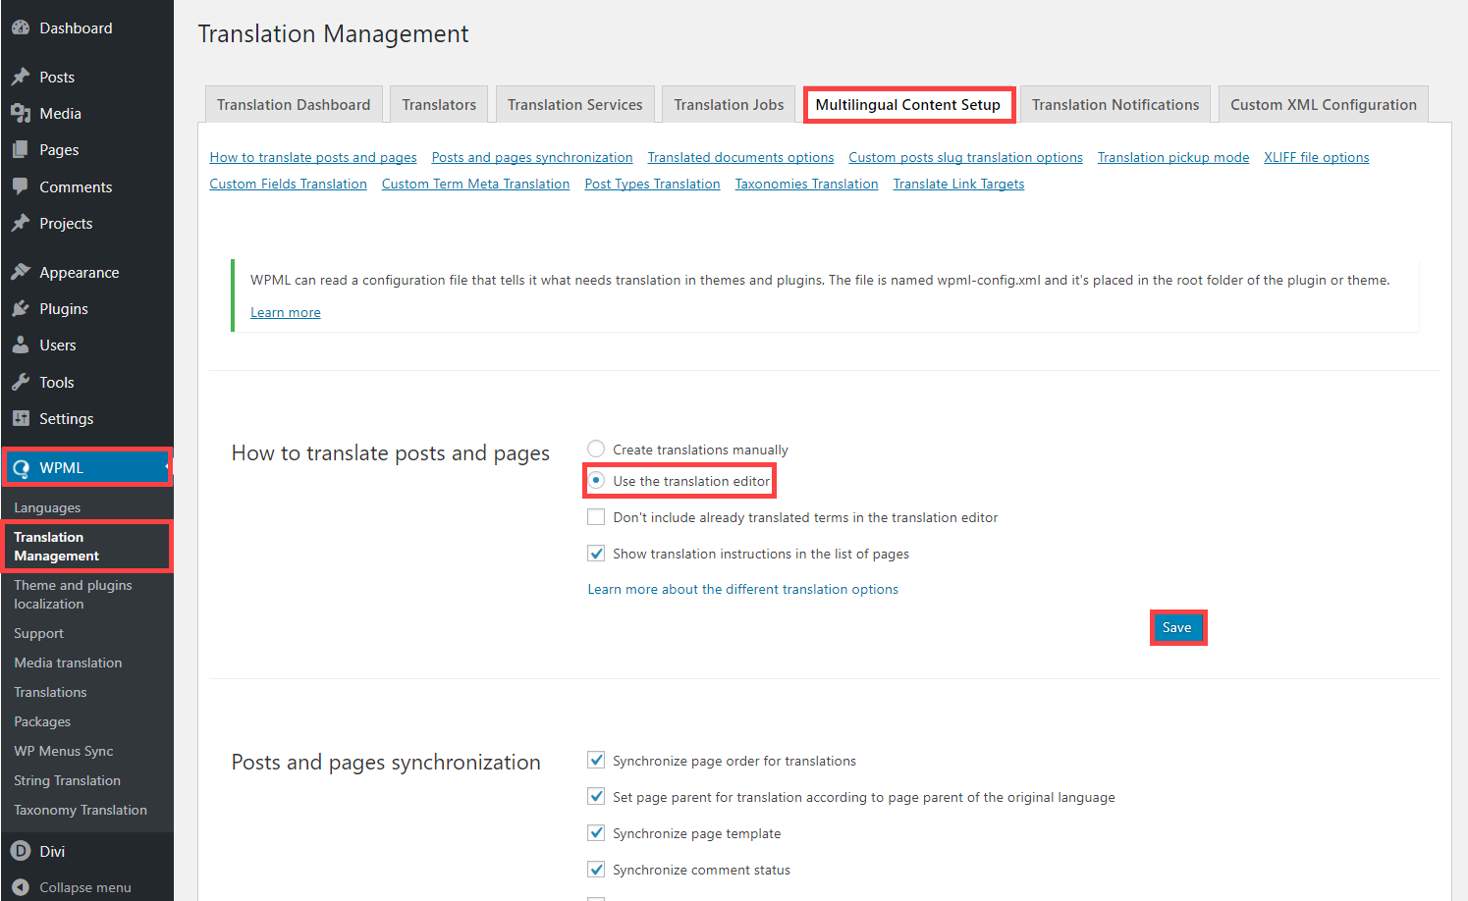Select Create translations manually option

click(596, 450)
